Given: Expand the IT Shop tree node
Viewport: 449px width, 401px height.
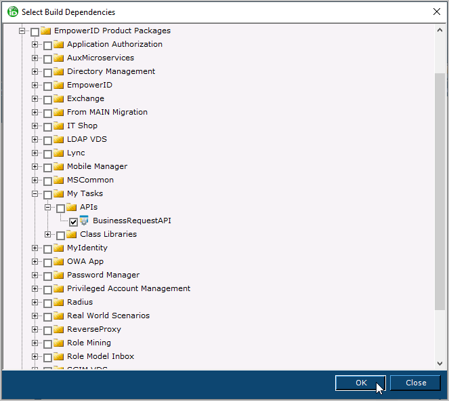Looking at the screenshot, I should point(35,126).
